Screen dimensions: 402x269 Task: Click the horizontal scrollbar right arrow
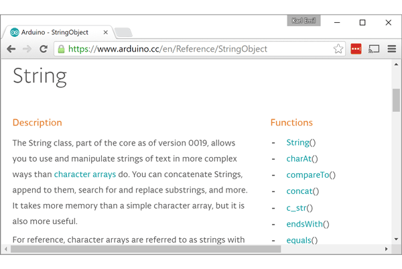coord(386,249)
